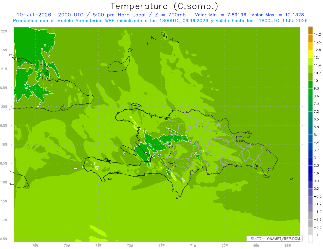Screen dimensions: 323x249
Task: Pick the gray swatch between -2.6 and -3.3
Action: tap(310, 223)
